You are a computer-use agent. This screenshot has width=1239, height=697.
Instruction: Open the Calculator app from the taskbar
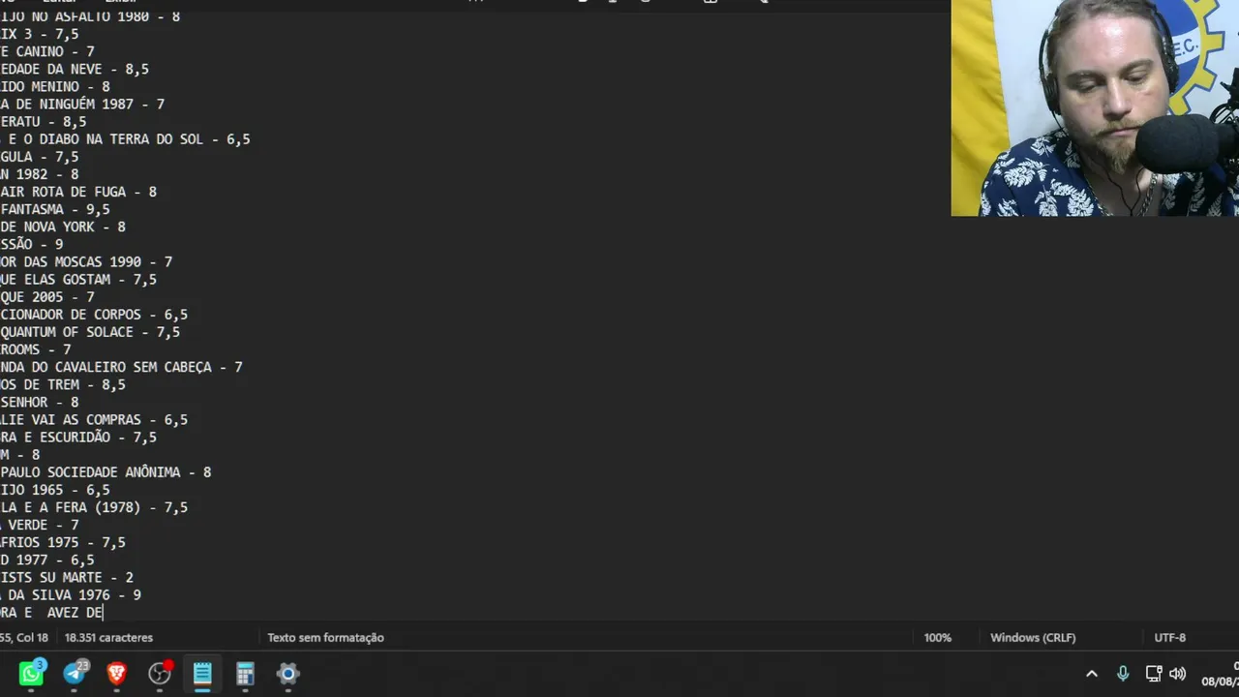pyautogui.click(x=245, y=673)
